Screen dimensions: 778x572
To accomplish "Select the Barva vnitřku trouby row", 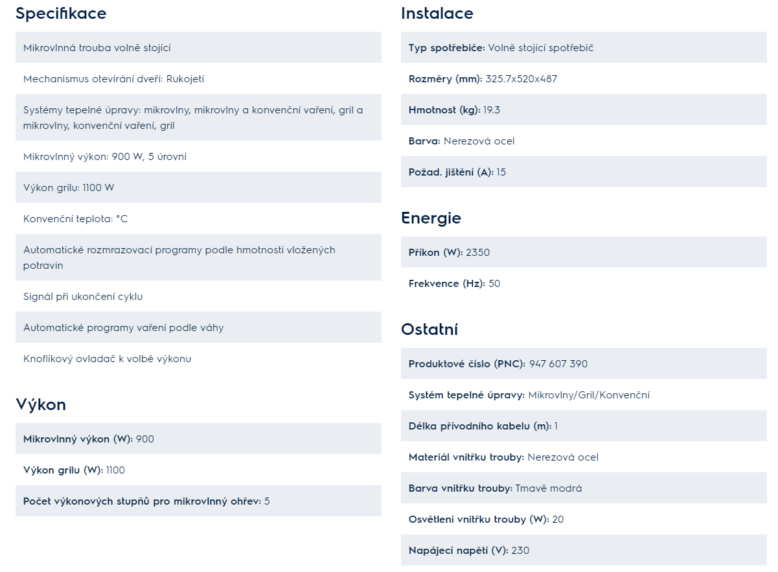I will pos(584,488).
